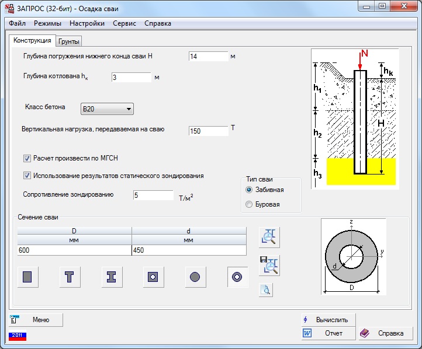This screenshot has height=349, width=422.
Task: Click the top section magnifier icon
Action: pos(269,236)
